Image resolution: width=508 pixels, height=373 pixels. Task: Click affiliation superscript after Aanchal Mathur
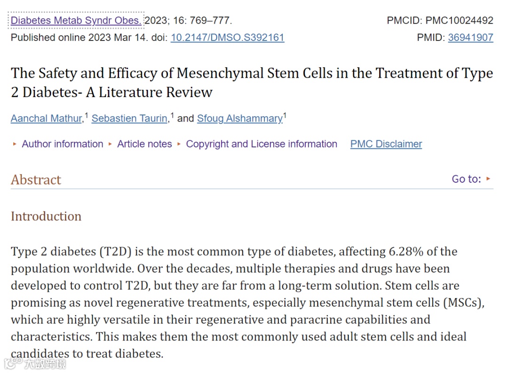(x=87, y=115)
